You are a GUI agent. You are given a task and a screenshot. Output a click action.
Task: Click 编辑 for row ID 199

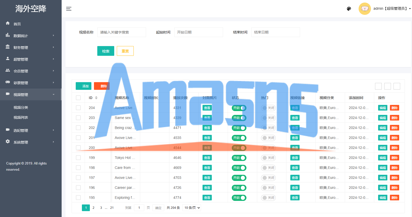(383, 158)
